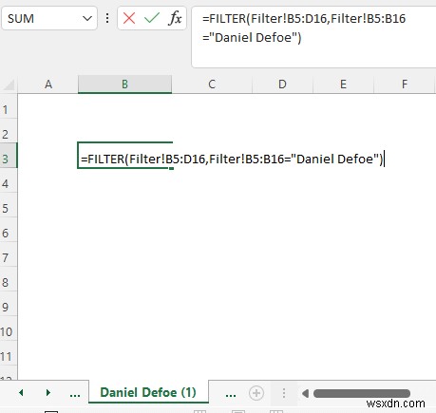Go to previous sheet with left arrow
436x413 pixels.
(21, 393)
